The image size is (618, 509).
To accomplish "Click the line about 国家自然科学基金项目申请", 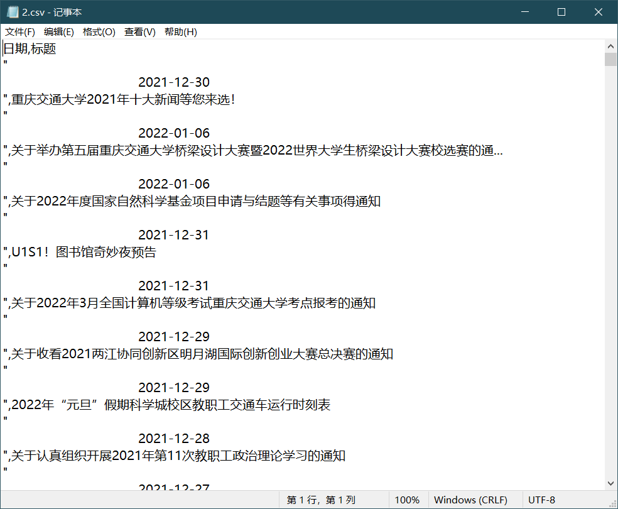I will (x=192, y=201).
